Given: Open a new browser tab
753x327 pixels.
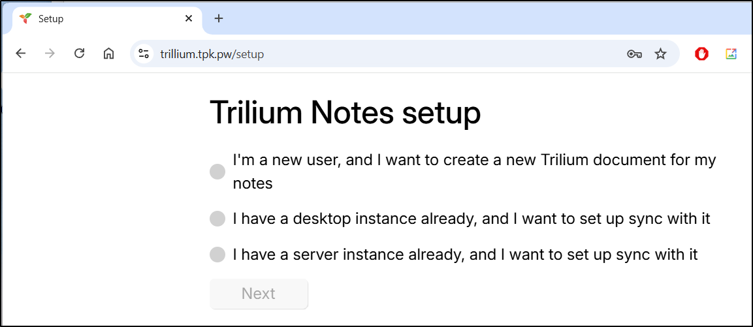Looking at the screenshot, I should pos(219,19).
